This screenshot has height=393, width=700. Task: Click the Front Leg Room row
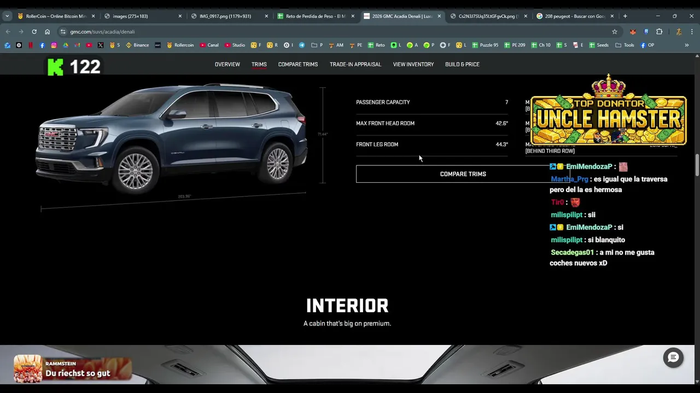click(432, 145)
